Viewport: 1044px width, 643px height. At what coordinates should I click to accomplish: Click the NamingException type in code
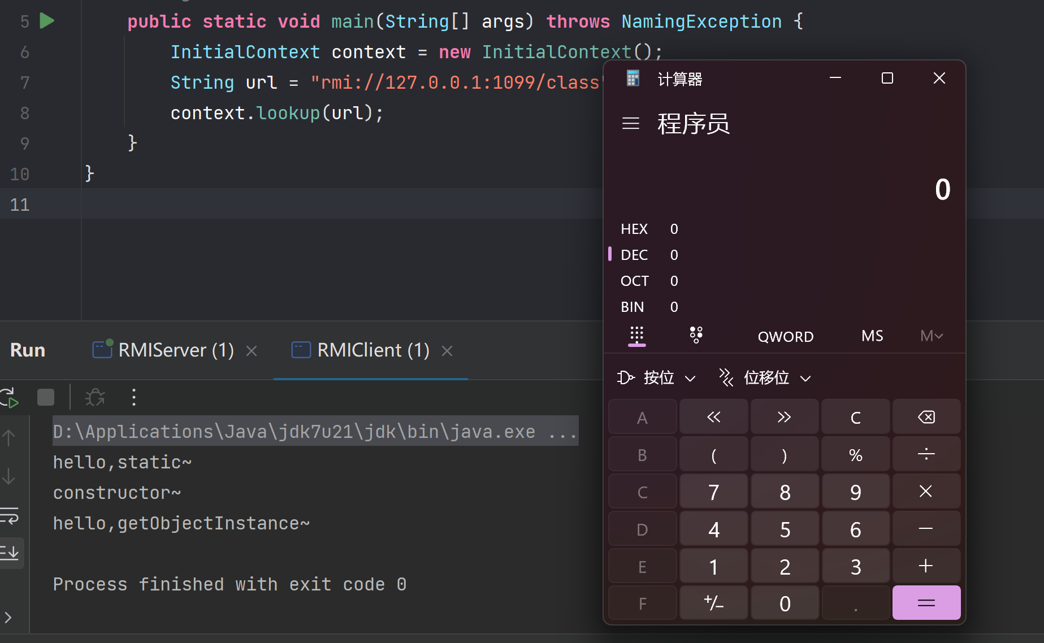701,21
